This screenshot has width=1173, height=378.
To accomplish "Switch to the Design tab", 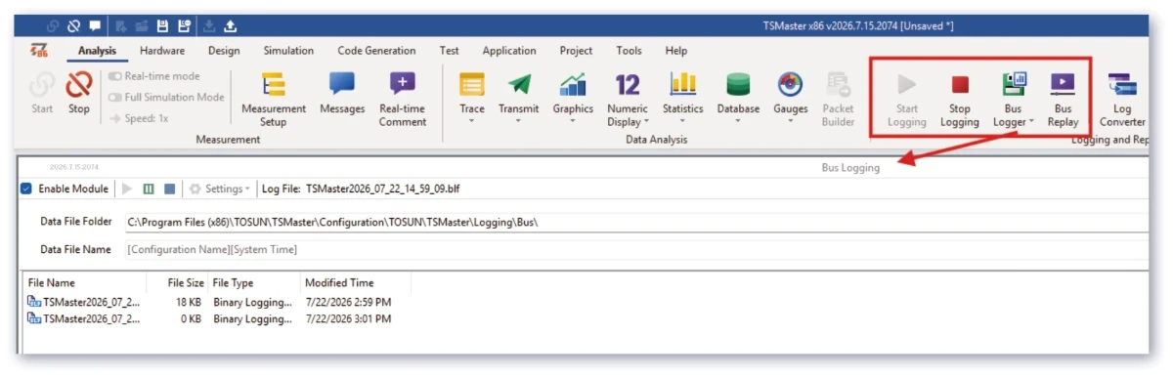I will coord(224,51).
